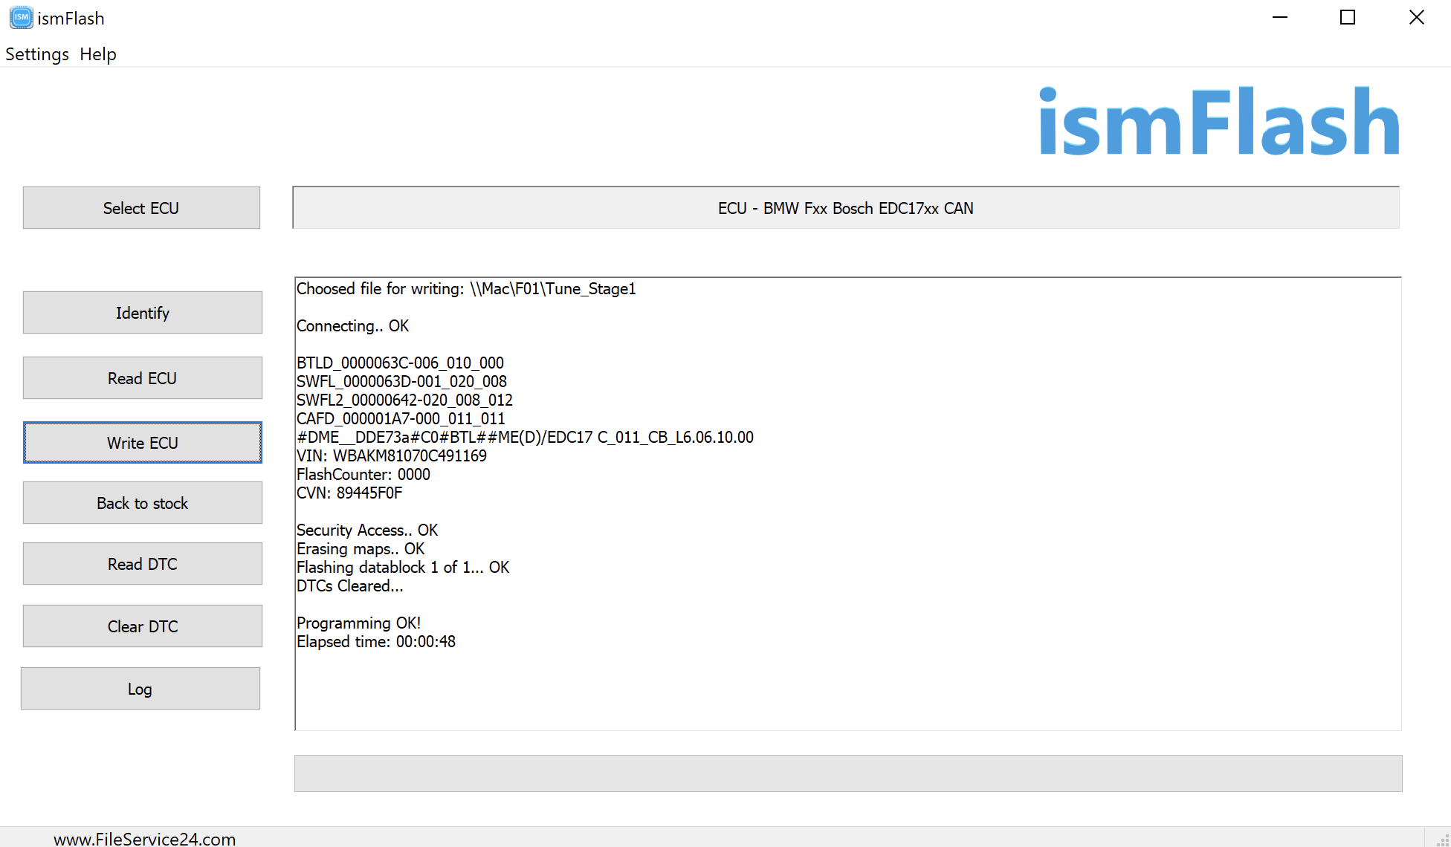Viewport: 1451px width, 847px height.
Task: Click the Select ECU button
Action: point(141,208)
